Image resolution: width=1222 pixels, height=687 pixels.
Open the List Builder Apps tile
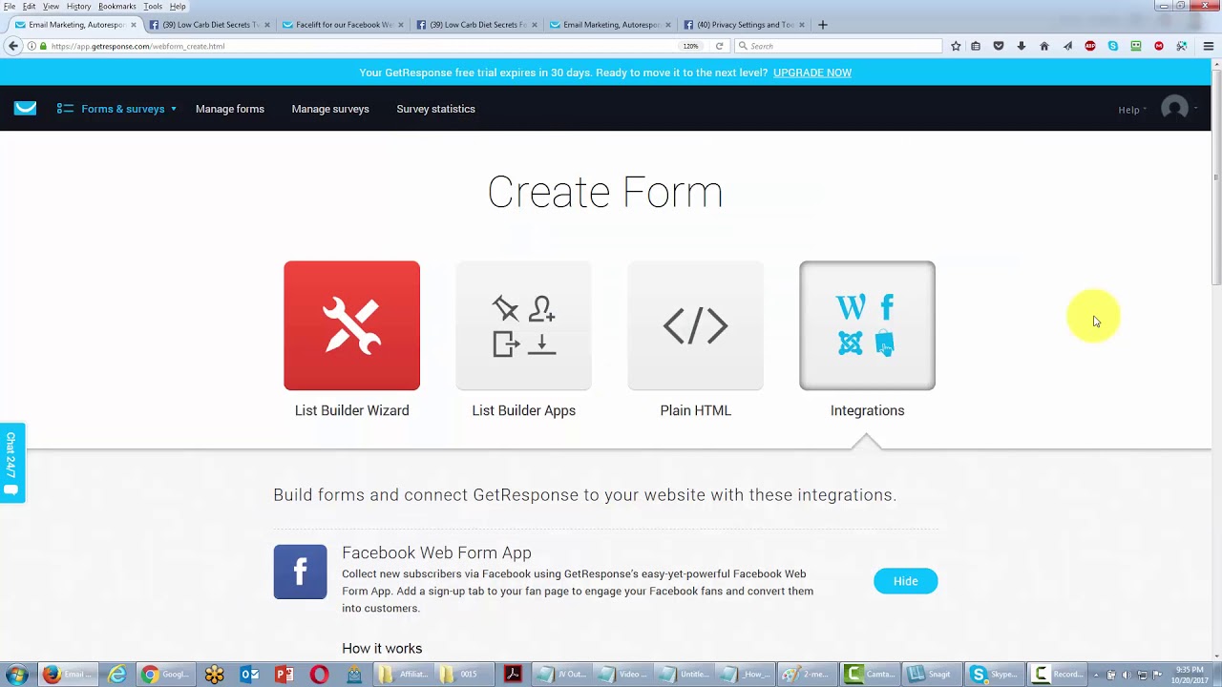523,325
